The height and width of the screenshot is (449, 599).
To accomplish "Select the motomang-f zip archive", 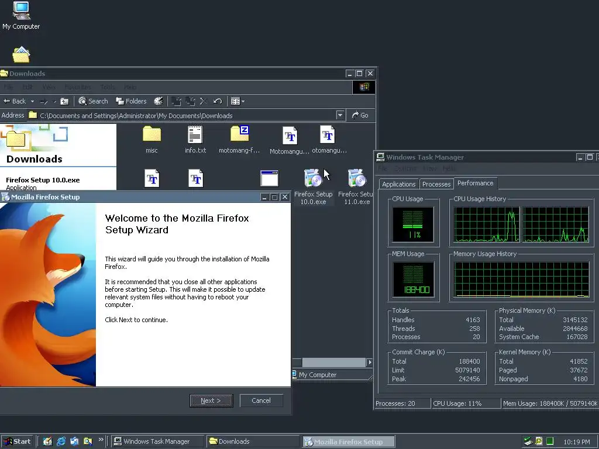I will tap(239, 140).
